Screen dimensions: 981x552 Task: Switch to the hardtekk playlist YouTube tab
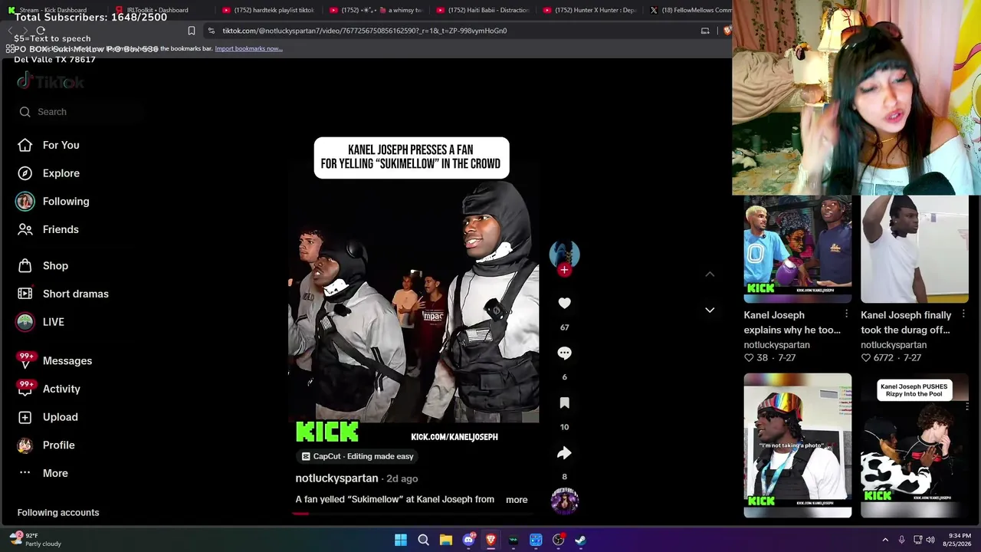pos(268,10)
